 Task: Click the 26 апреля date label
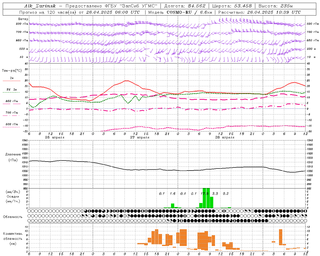tap(54, 137)
